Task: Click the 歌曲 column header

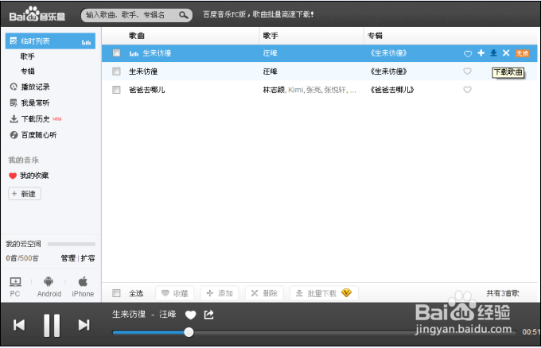Action: click(x=137, y=36)
